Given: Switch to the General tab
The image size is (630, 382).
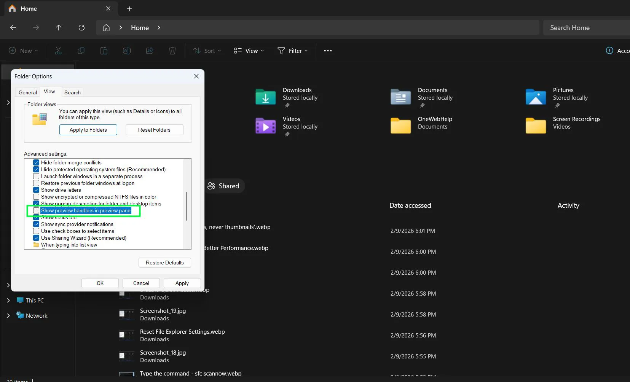Looking at the screenshot, I should click(x=27, y=92).
